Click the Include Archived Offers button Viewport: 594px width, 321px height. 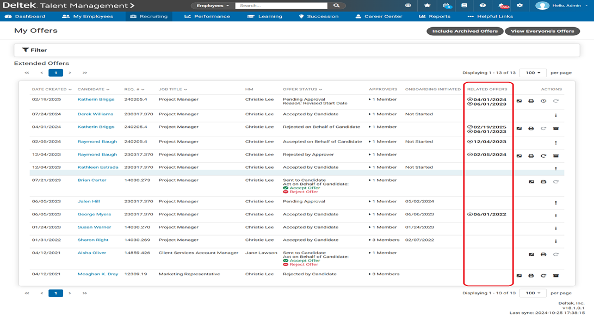(465, 31)
